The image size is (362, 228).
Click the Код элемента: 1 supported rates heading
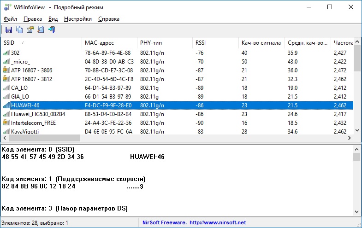pos(73,179)
